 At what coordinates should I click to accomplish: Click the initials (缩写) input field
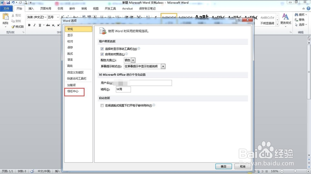(x=123, y=89)
